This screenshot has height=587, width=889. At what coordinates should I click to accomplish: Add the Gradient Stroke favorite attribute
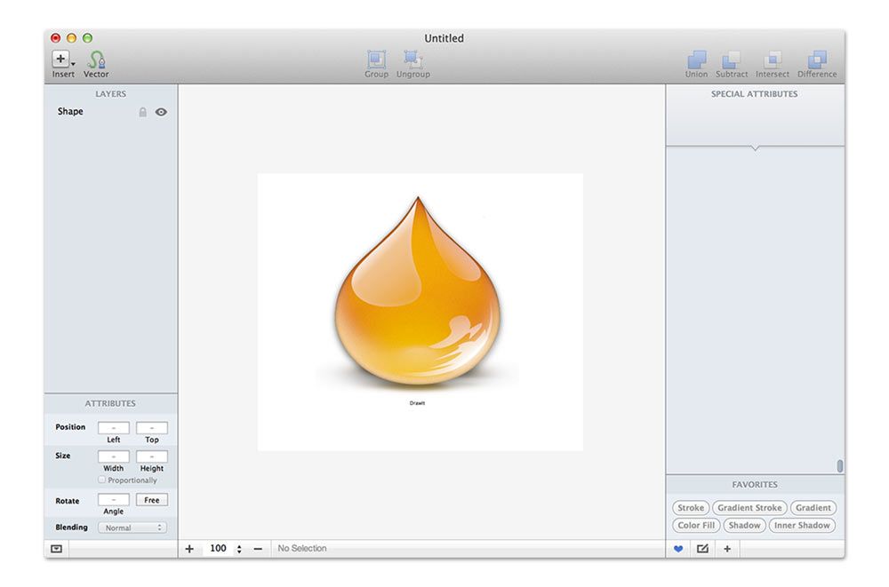pyautogui.click(x=749, y=508)
